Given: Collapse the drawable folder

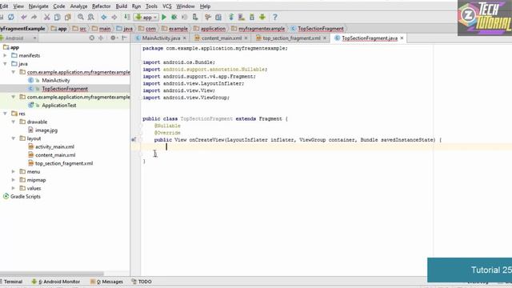Looking at the screenshot, I should tap(14, 122).
